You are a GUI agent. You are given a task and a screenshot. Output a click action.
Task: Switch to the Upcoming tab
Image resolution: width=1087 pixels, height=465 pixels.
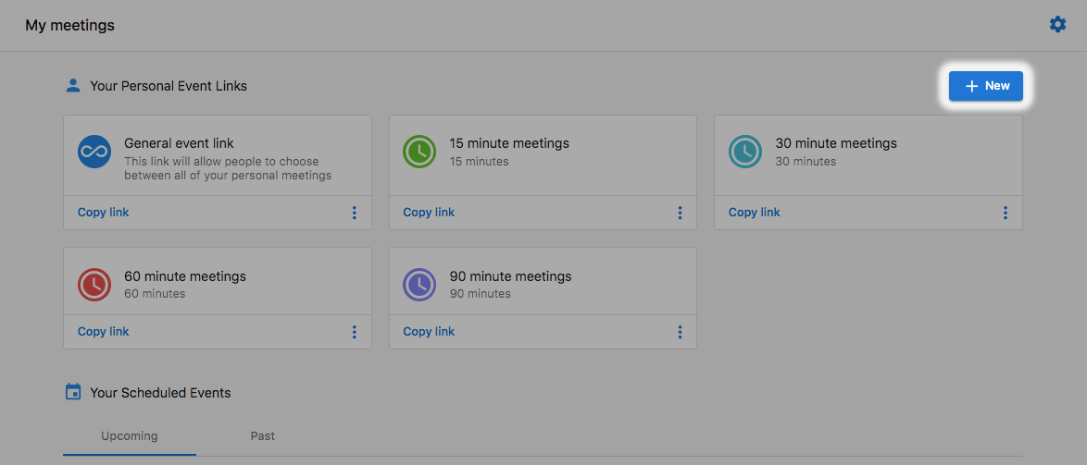(130, 436)
